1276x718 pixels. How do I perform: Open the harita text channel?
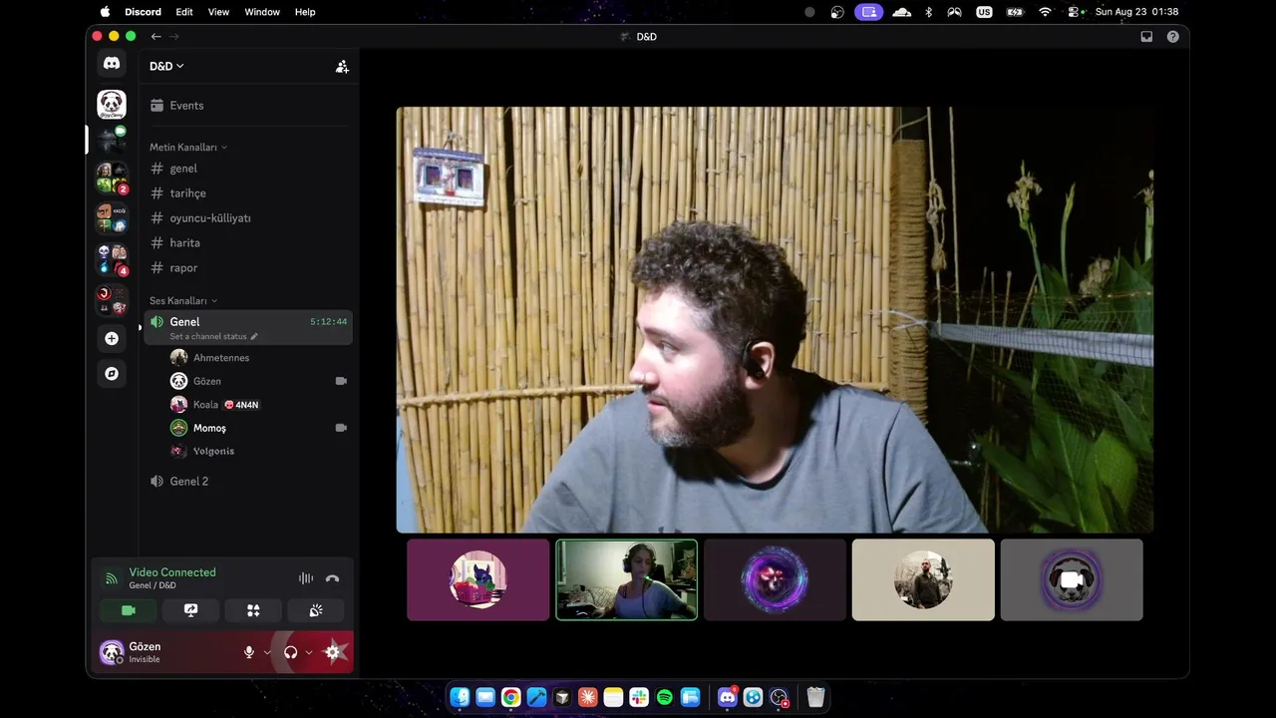[x=249, y=243]
